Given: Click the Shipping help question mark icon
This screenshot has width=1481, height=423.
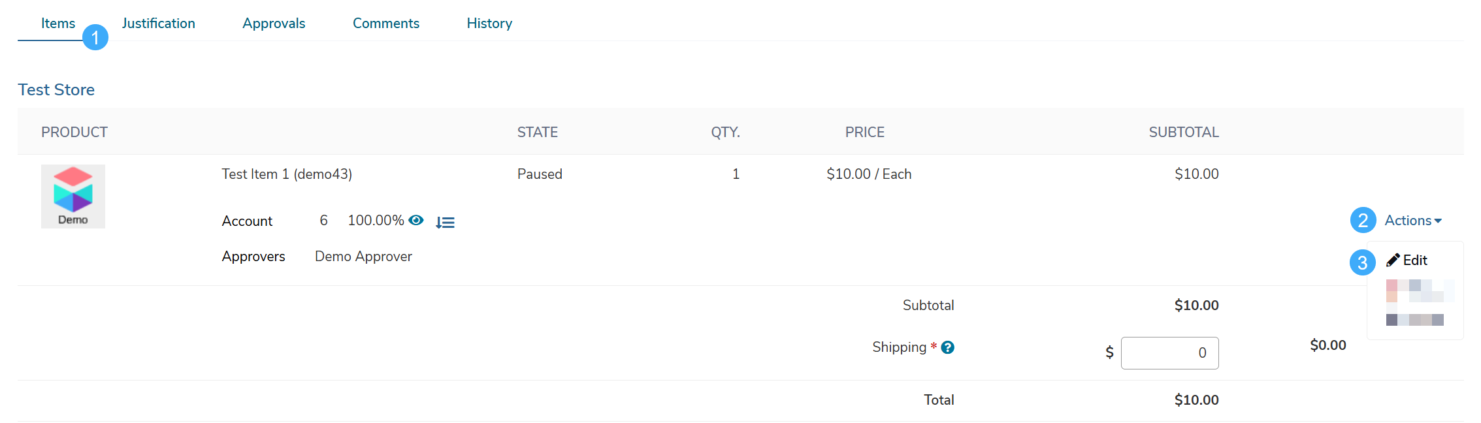Looking at the screenshot, I should (x=948, y=348).
